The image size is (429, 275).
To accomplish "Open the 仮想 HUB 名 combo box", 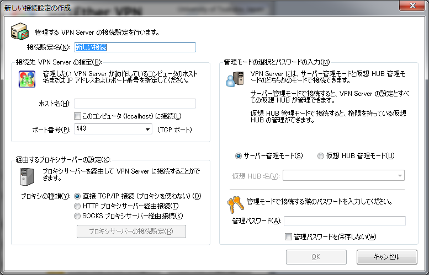I will (x=343, y=175).
